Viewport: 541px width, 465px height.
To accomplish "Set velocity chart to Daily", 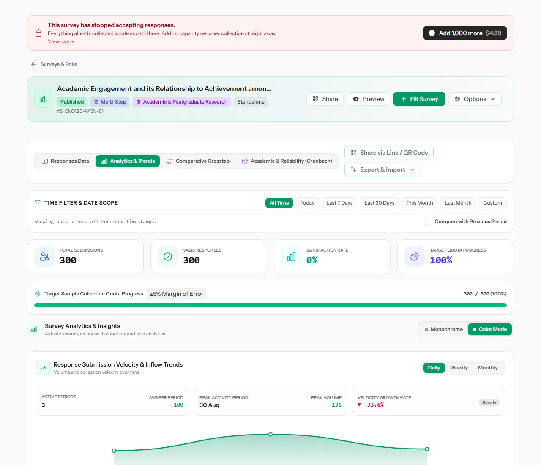I will 434,368.
